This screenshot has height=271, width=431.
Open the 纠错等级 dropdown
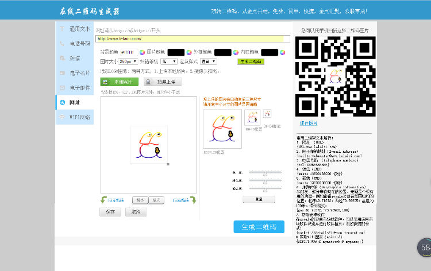[169, 61]
